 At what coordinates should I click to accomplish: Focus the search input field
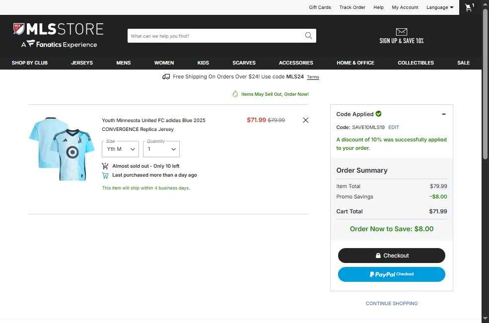click(x=215, y=36)
